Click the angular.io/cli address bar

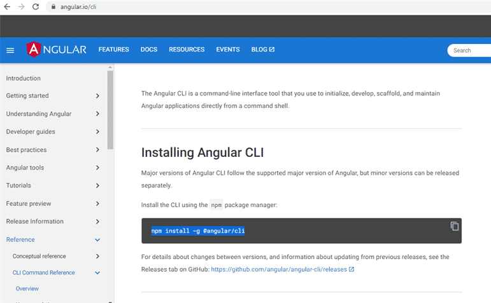point(269,6)
